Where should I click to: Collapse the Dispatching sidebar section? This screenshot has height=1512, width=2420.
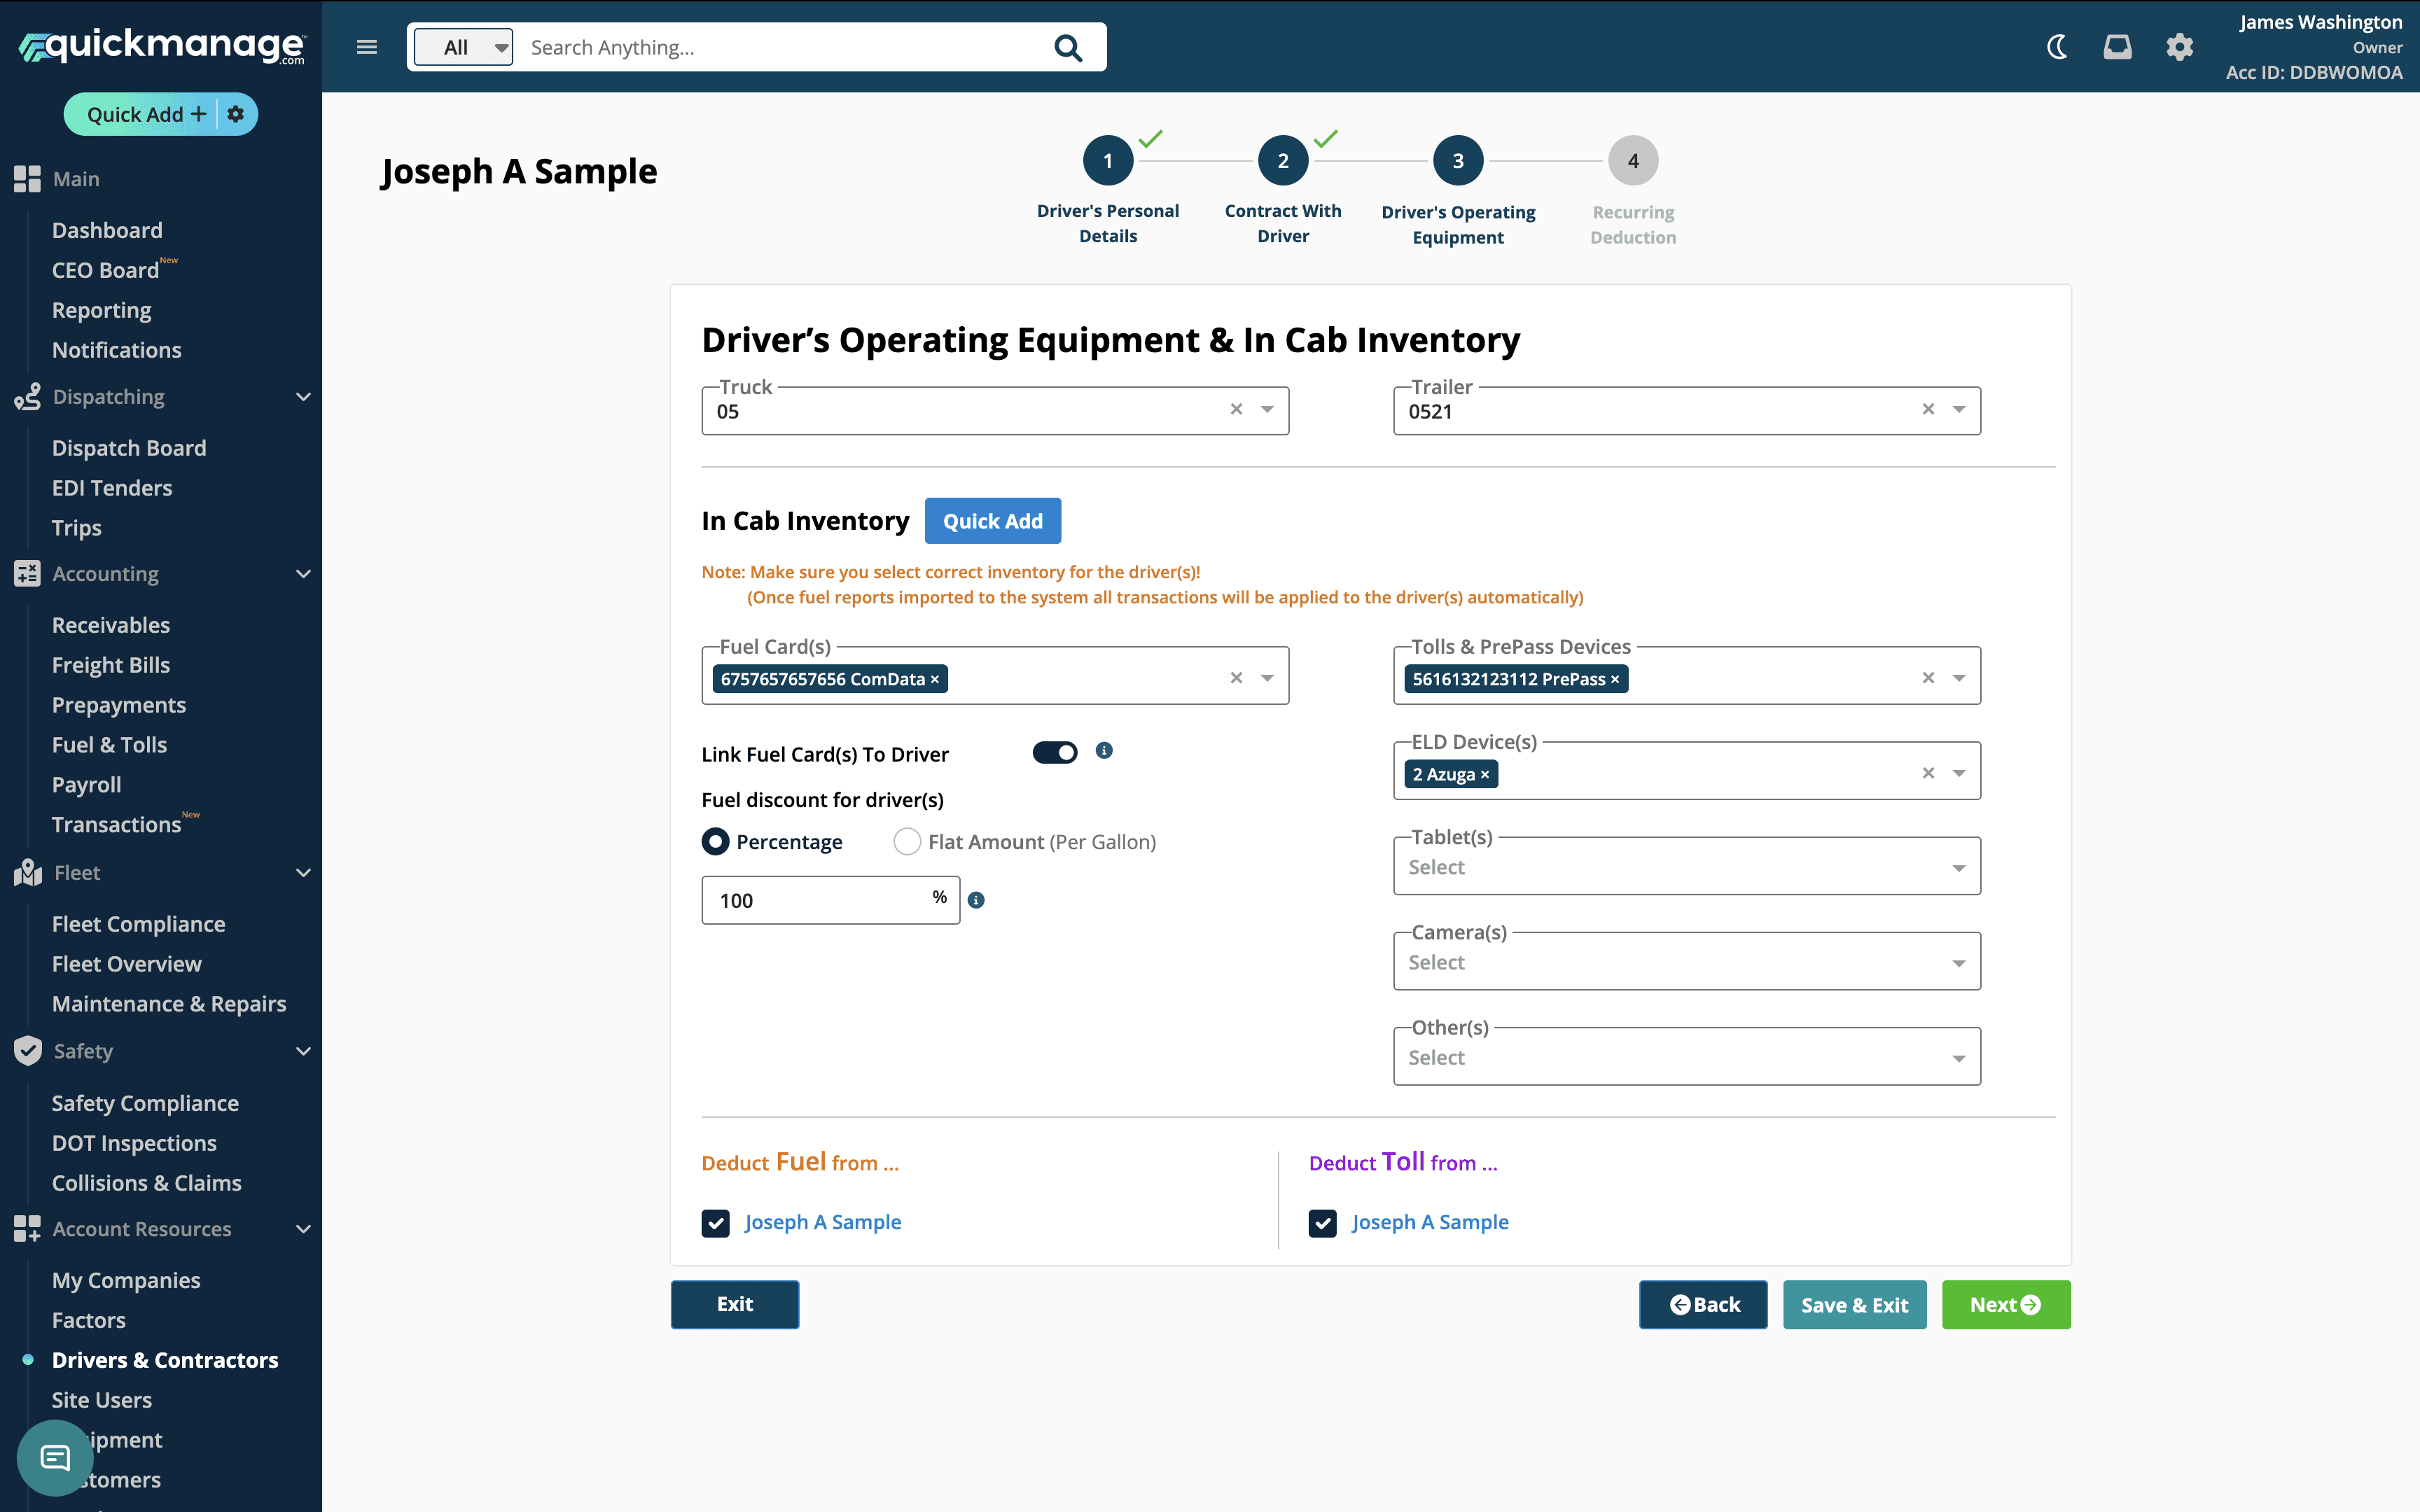pyautogui.click(x=303, y=397)
